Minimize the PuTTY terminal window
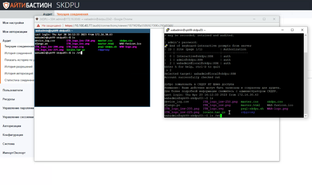Viewport: 312px width, 185px height. 282,30
